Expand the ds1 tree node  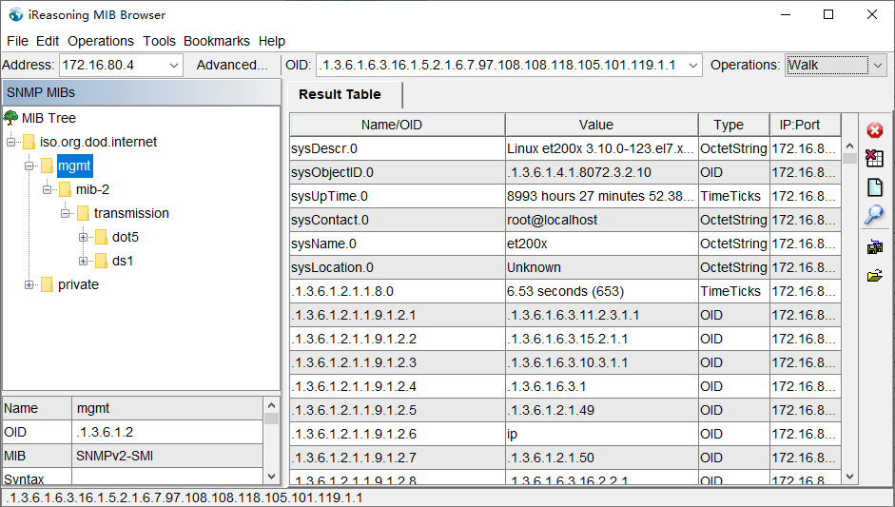pos(84,261)
